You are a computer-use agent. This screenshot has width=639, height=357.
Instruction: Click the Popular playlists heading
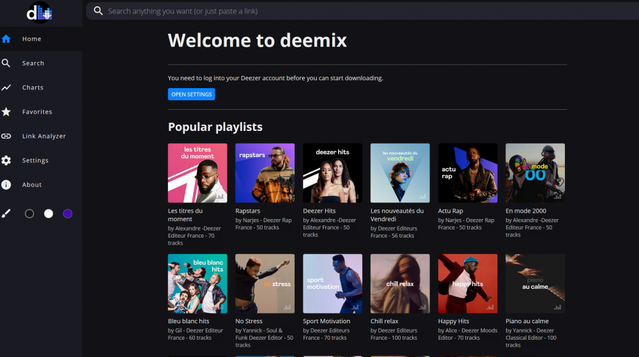215,127
